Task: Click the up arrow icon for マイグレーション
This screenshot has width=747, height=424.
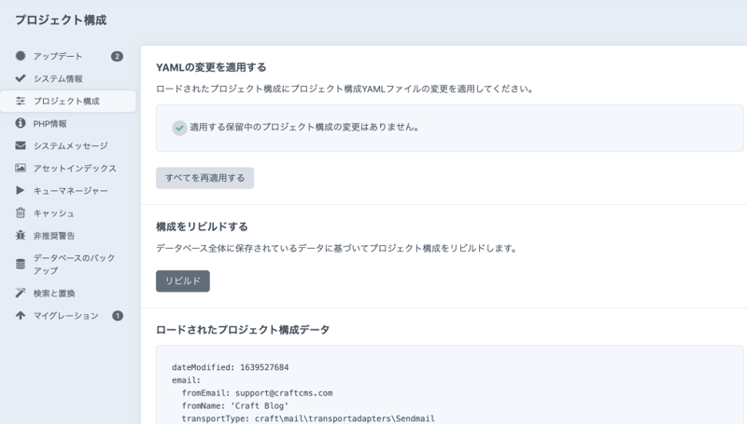Action: pyautogui.click(x=21, y=316)
